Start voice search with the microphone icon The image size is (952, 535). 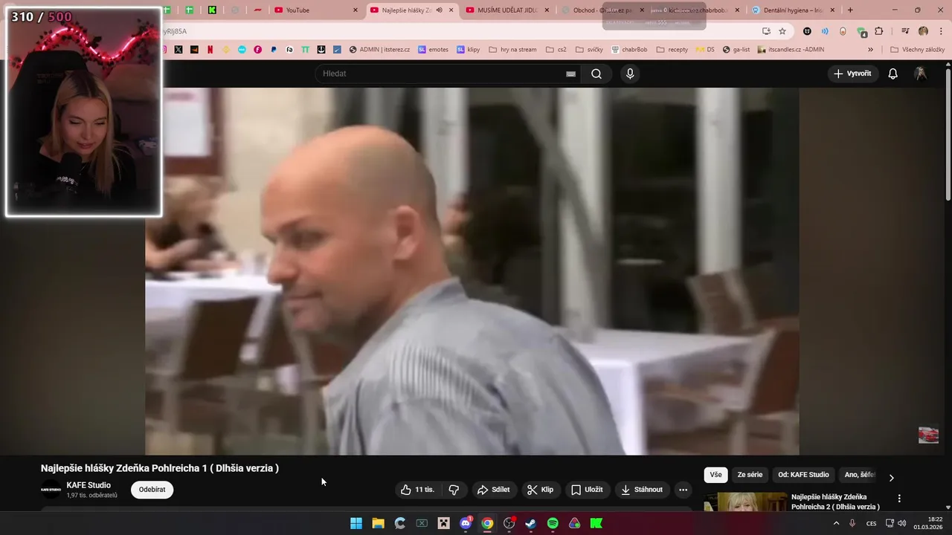[630, 74]
